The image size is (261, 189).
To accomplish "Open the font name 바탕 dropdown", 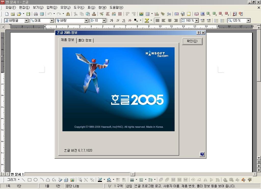I will pos(86,21).
